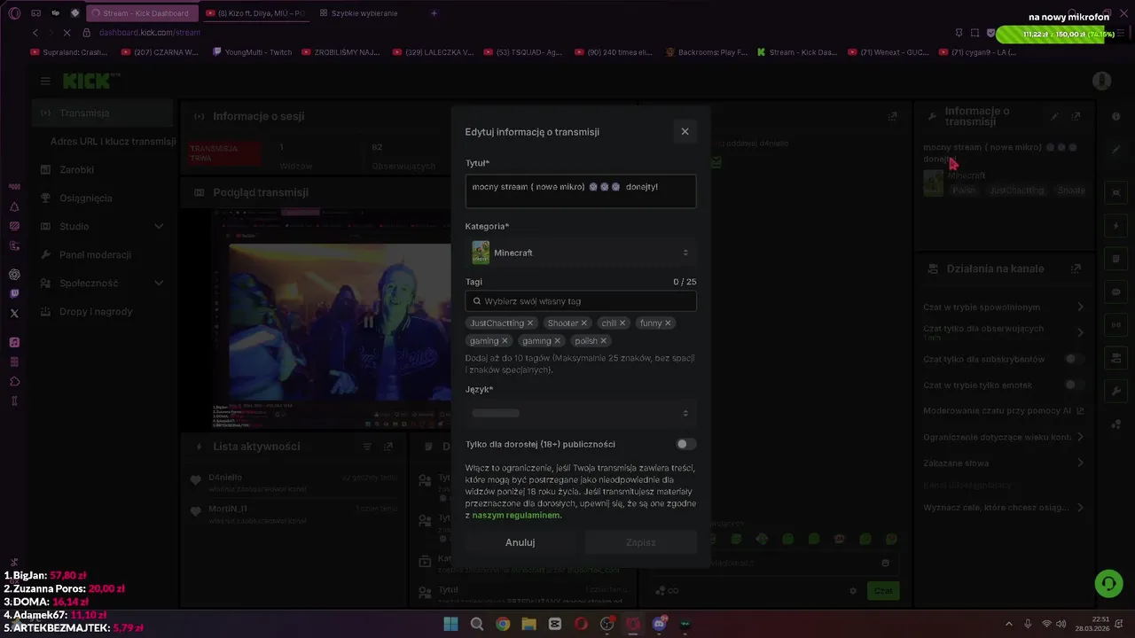Open the Backrooms: Play F... bookmark

707,52
